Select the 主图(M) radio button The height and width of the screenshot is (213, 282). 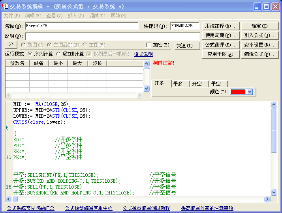85,45
